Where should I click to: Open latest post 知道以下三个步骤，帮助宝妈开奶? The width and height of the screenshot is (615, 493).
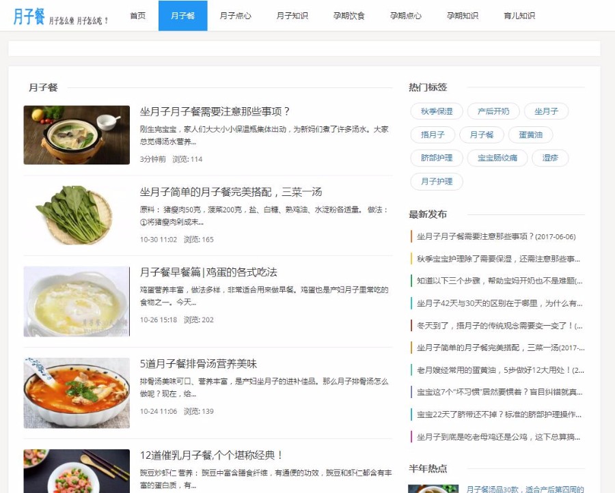[x=500, y=281]
